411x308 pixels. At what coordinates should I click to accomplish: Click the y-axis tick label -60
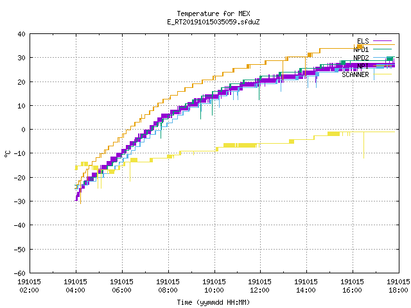[x=20, y=273]
